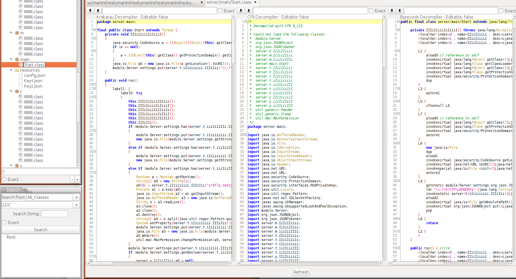516x279 pixels.
Task: Focus the Search String input field
Action: pos(54,214)
